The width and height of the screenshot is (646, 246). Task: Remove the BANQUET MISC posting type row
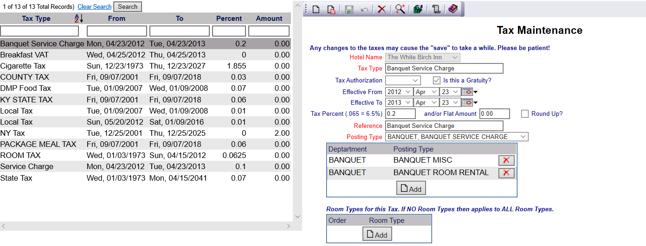(x=506, y=160)
